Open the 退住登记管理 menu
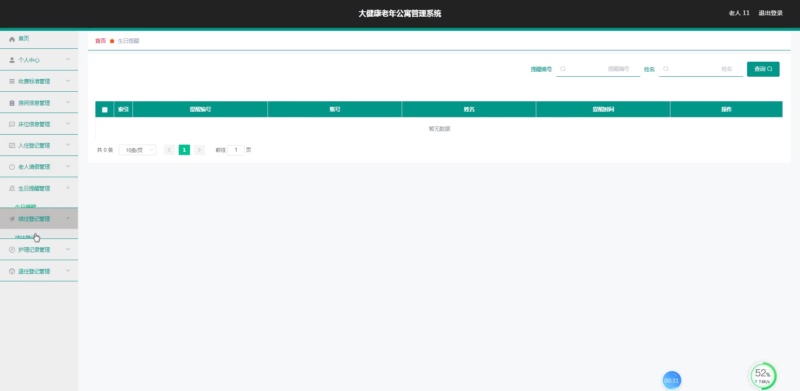 click(x=39, y=271)
